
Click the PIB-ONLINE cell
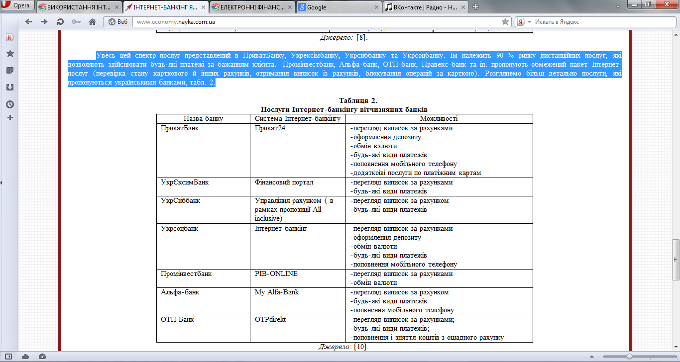coord(298,278)
